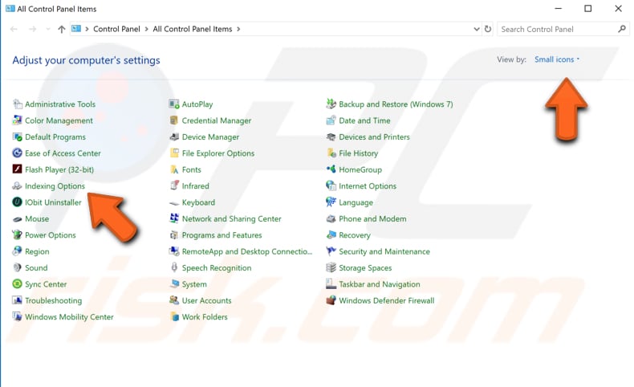Click the Backup and Restore icon

point(331,104)
